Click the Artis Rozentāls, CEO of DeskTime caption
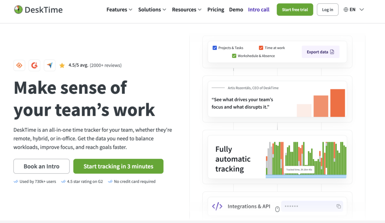Image resolution: width=385 pixels, height=223 pixels. (253, 88)
